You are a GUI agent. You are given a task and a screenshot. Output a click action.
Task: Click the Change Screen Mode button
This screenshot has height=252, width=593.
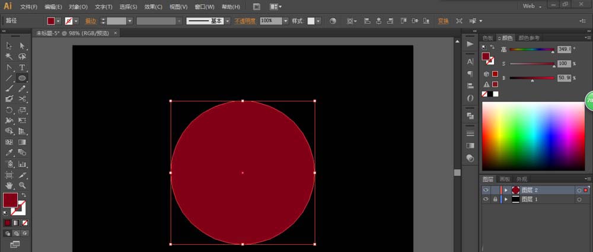tap(15, 244)
